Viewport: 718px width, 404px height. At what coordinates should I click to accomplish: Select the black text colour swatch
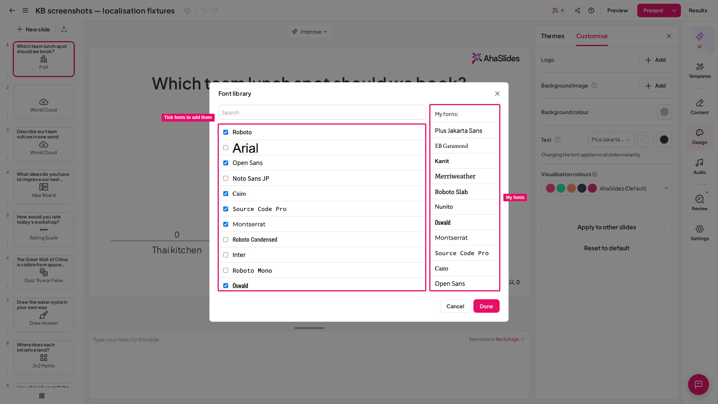664,140
